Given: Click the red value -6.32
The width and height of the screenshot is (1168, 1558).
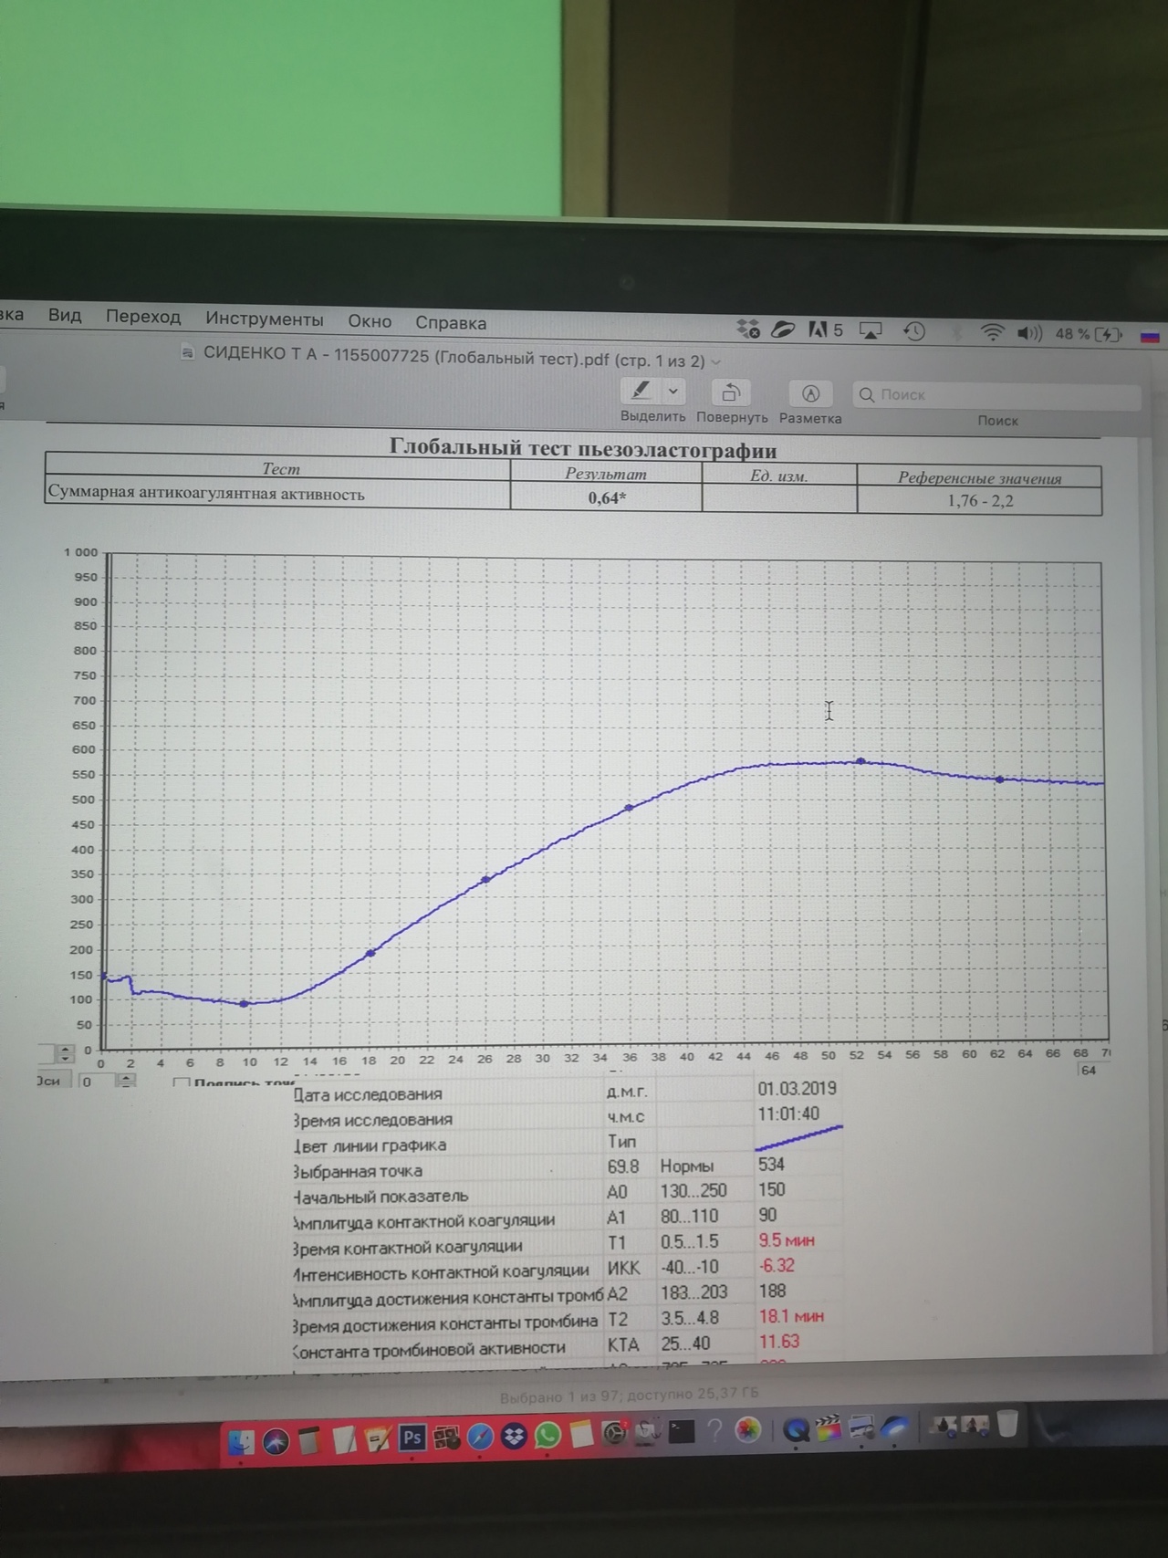Looking at the screenshot, I should tap(777, 1266).
